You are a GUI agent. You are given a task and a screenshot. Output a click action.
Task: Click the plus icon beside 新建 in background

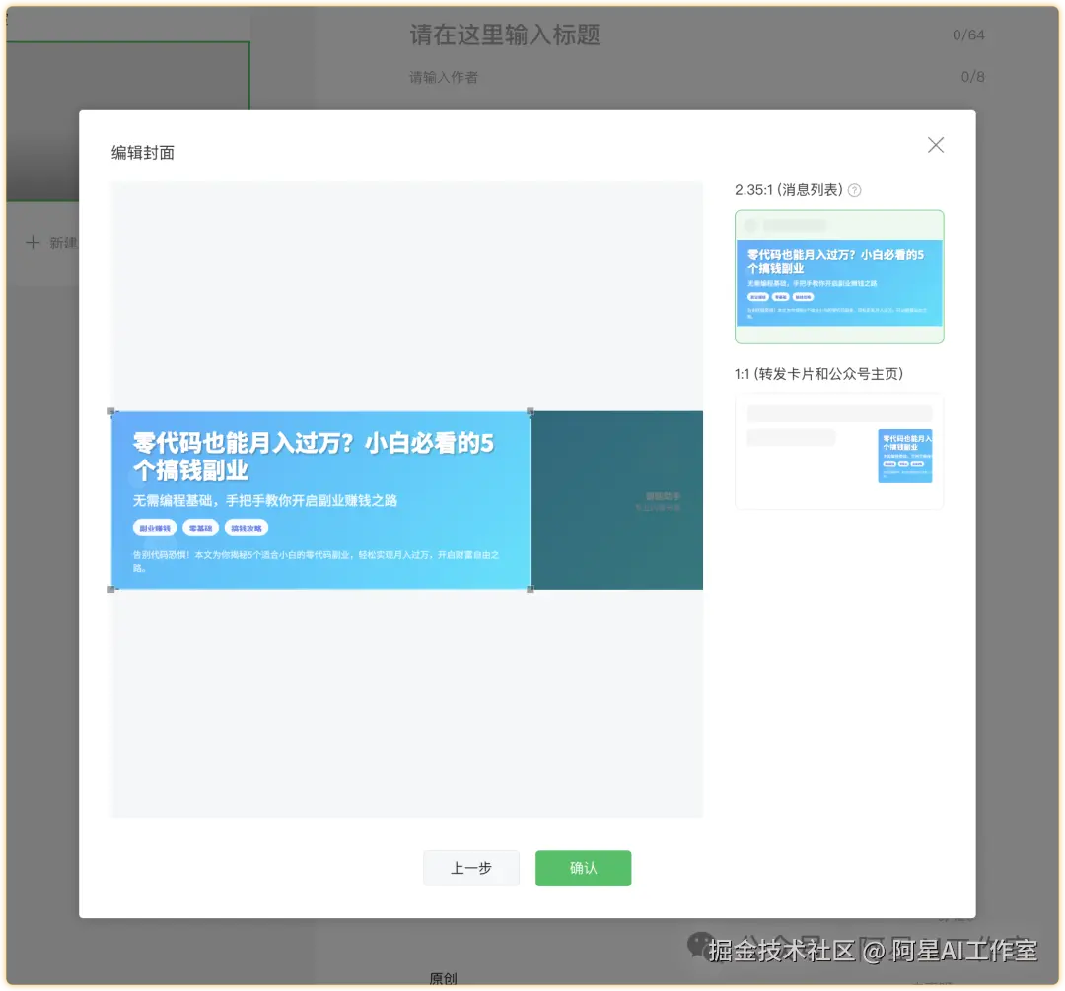[x=32, y=243]
